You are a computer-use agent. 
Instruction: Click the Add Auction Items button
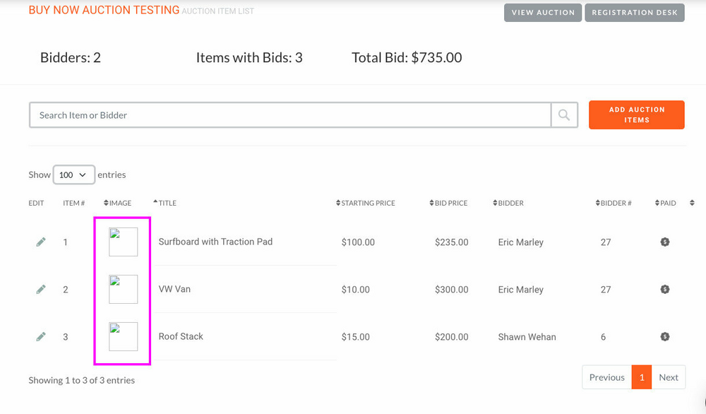pyautogui.click(x=636, y=115)
